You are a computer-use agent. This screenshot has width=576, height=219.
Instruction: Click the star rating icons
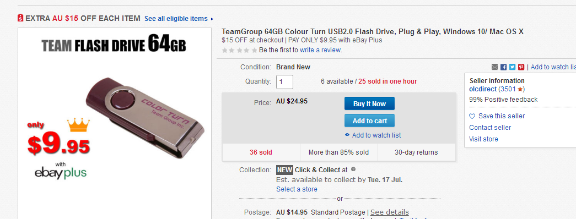tap(240, 50)
